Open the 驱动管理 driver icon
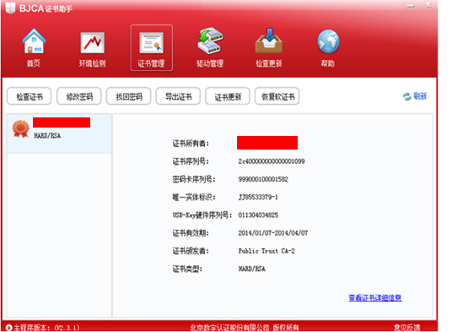 tap(210, 41)
